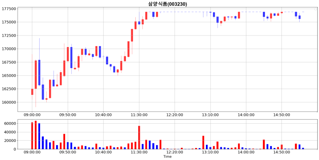This screenshot has width=319, height=160.
Task: Click the 165000 price axis label
Action: [8, 75]
